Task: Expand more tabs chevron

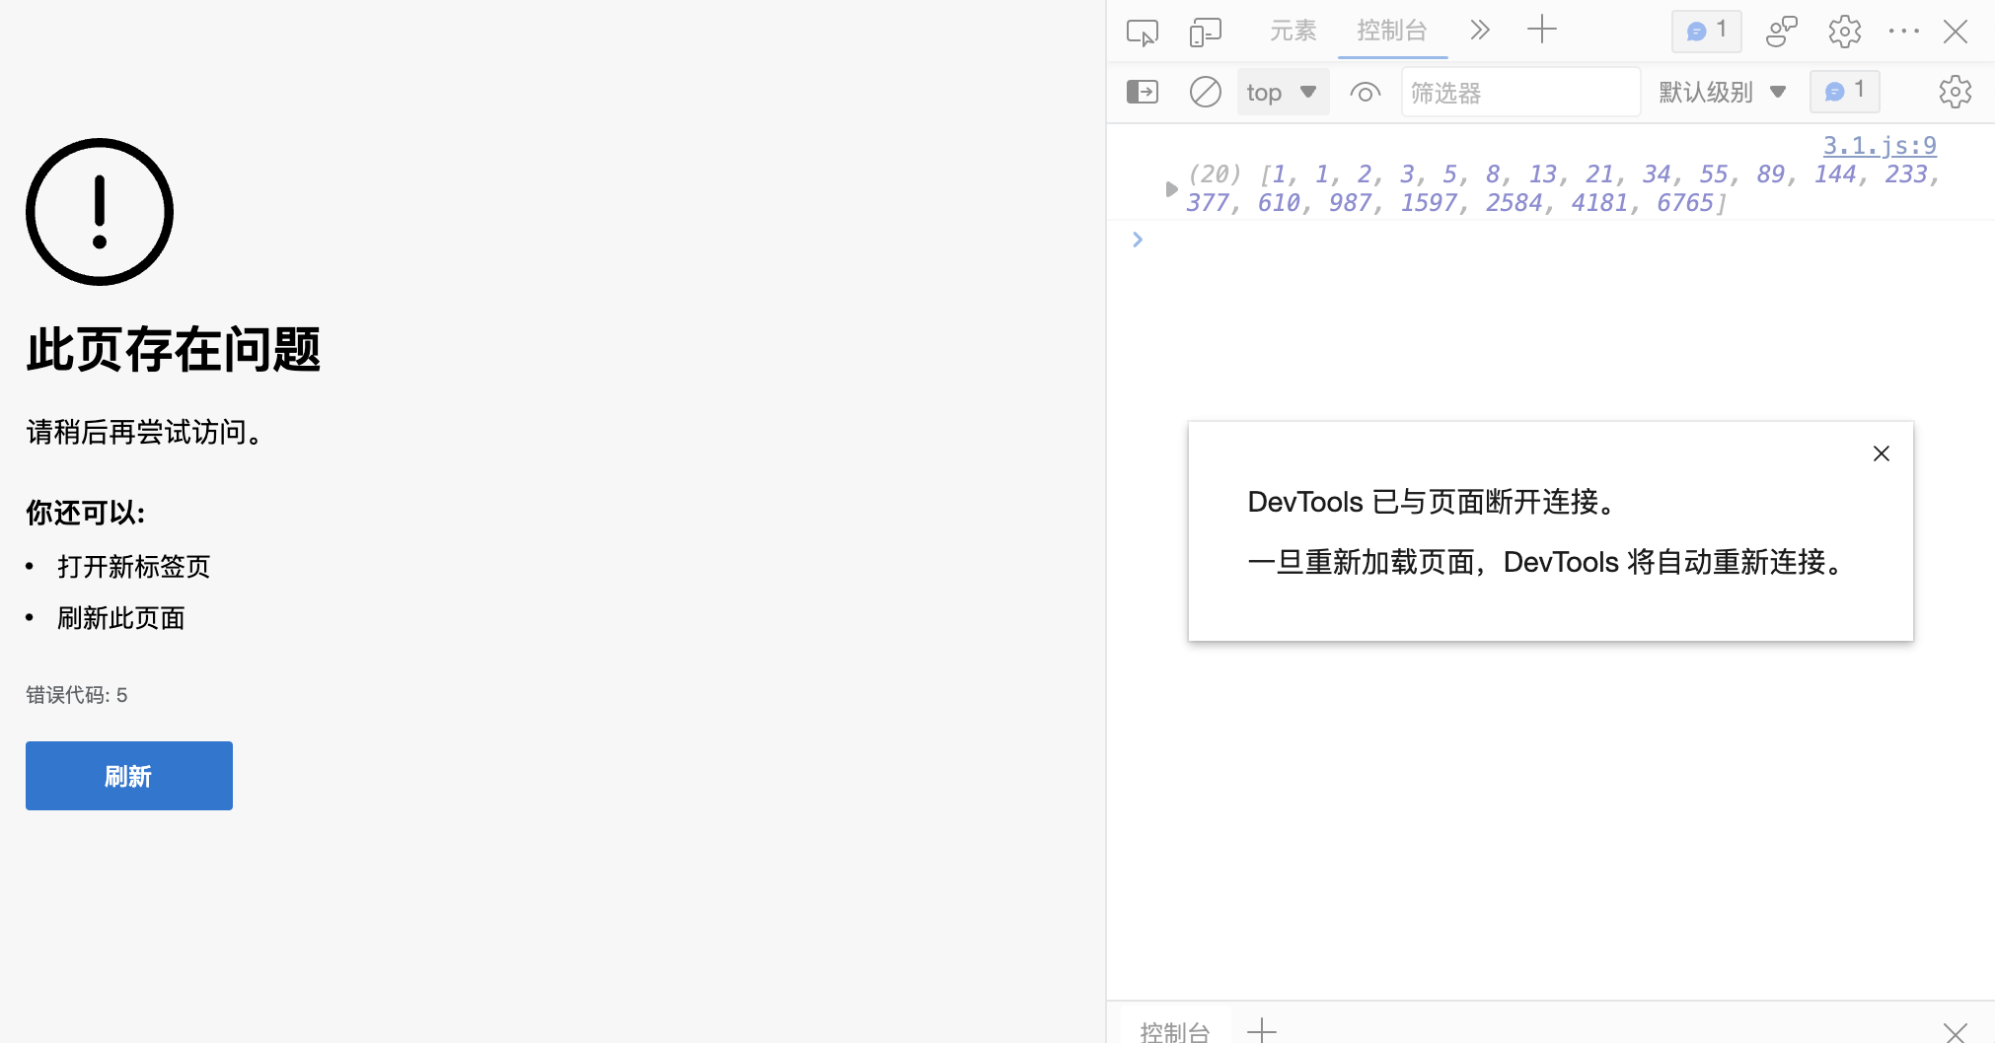Action: [x=1479, y=31]
